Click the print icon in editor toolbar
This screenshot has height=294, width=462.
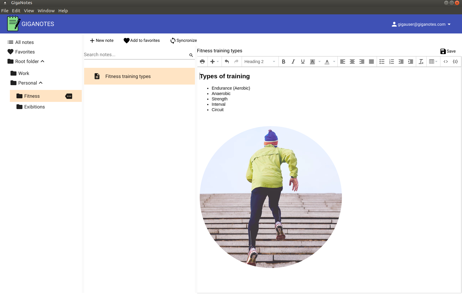(x=202, y=62)
